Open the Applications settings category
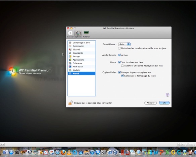The height and width of the screenshot is (157, 196). [82, 60]
